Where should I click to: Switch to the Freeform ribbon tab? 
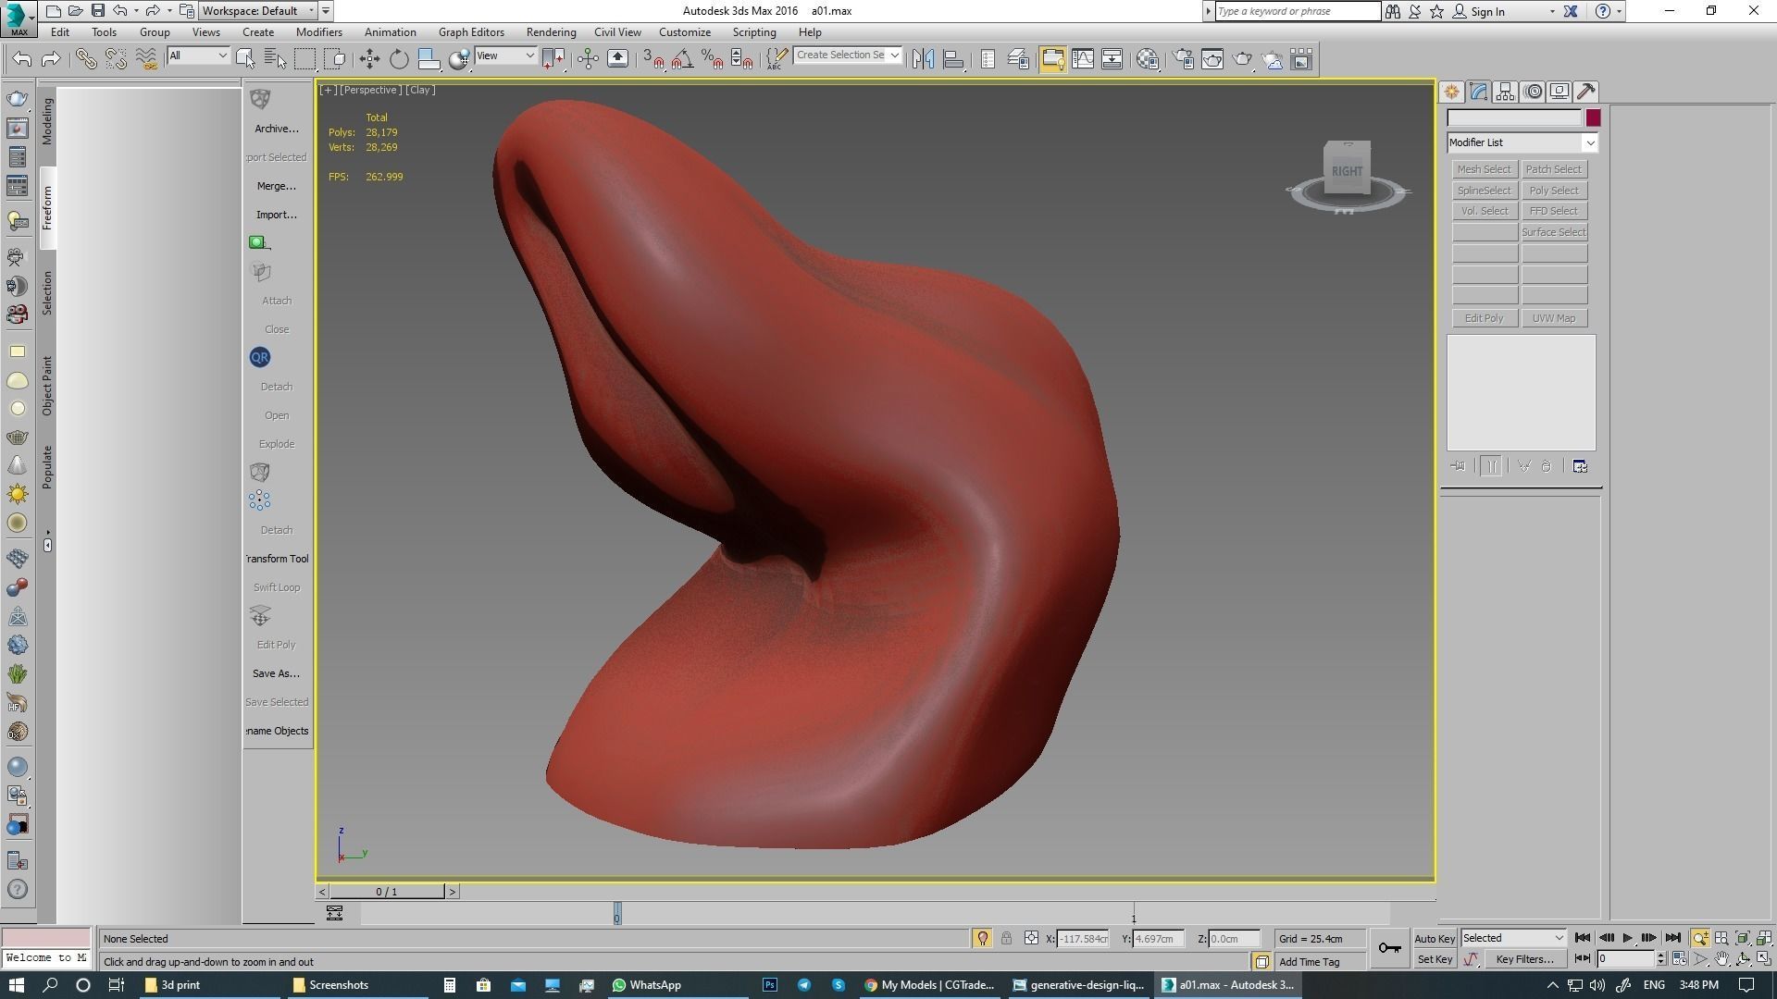click(47, 207)
